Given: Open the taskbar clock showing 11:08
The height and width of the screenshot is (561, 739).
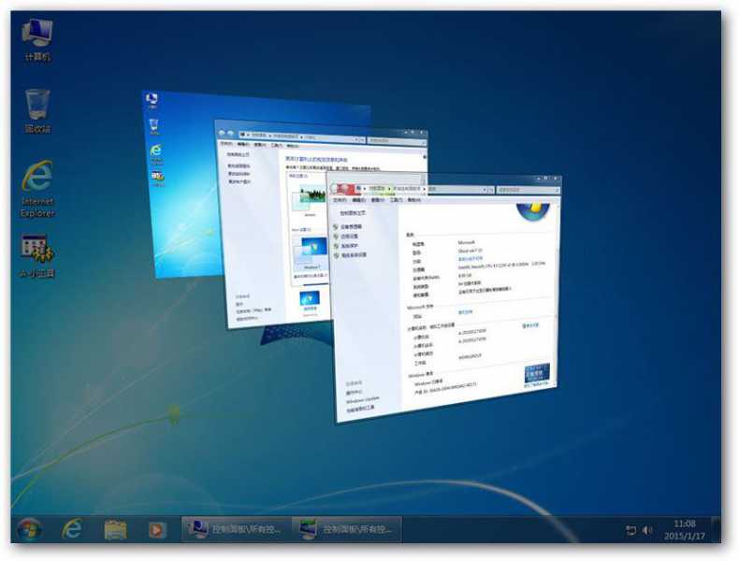Looking at the screenshot, I should (685, 530).
